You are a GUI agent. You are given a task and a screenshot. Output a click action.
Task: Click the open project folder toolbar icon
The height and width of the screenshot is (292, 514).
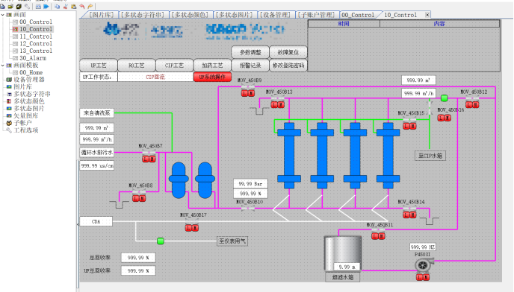tap(10, 6)
